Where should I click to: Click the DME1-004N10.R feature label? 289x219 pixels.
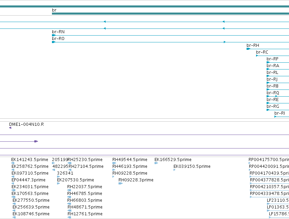pyautogui.click(x=26, y=125)
